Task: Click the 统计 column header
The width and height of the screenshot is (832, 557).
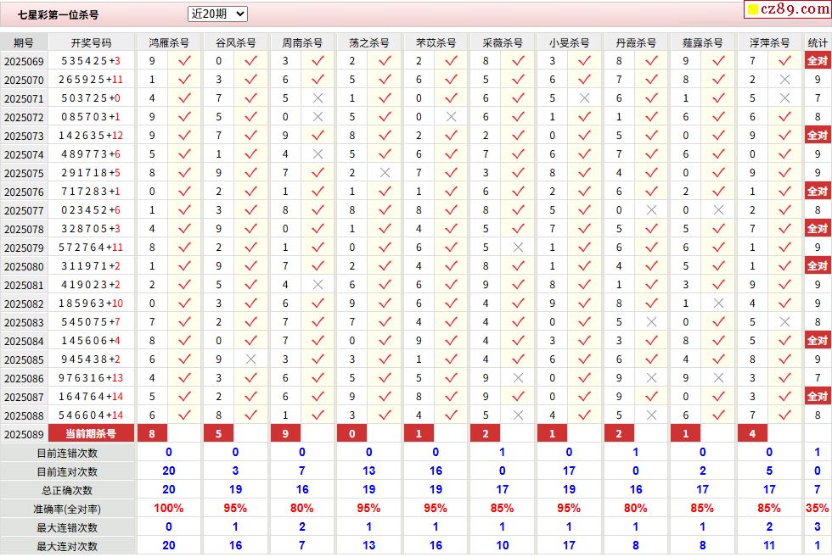Action: click(x=818, y=42)
